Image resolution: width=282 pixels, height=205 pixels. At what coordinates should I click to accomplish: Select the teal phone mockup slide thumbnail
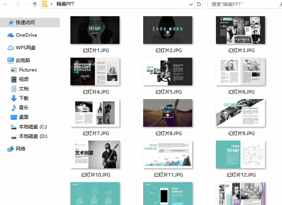click(168, 194)
